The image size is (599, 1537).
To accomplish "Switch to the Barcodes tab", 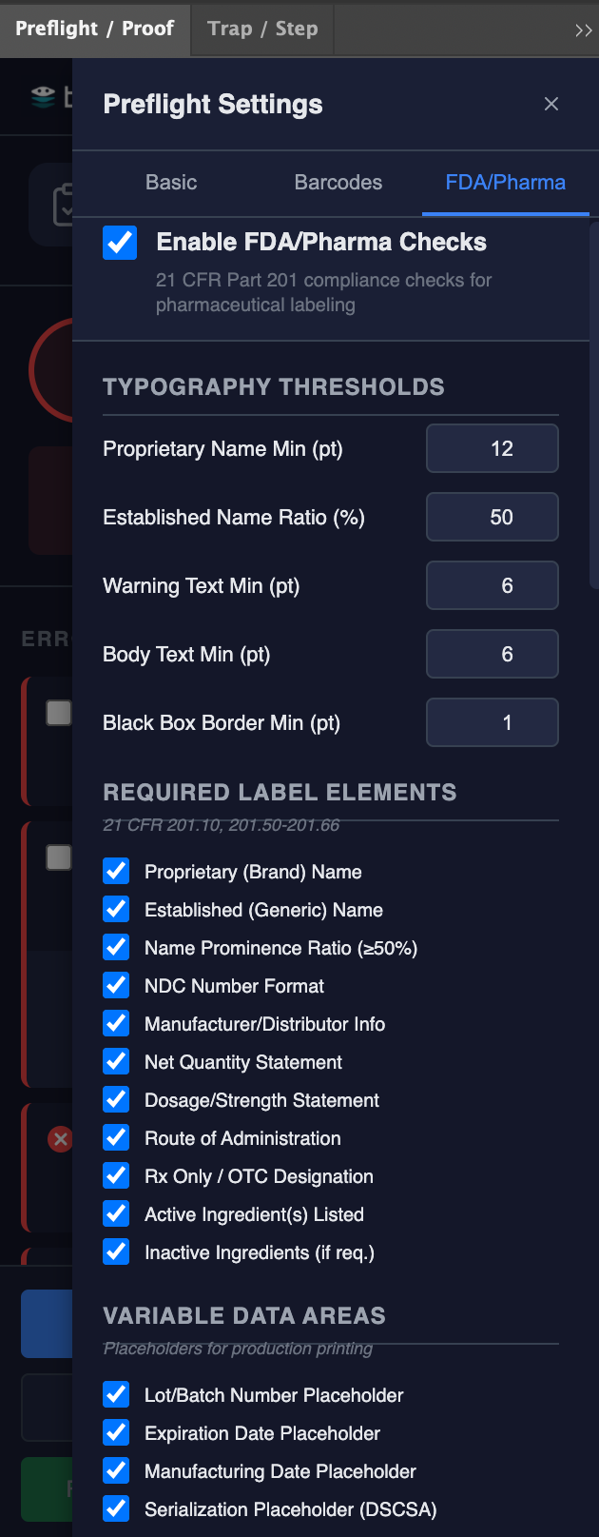I will (x=338, y=182).
